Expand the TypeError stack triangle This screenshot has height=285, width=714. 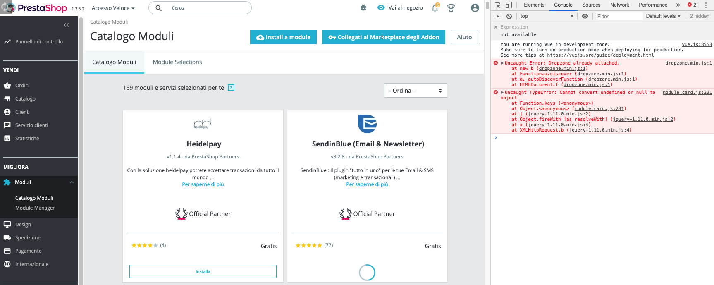tap(502, 93)
